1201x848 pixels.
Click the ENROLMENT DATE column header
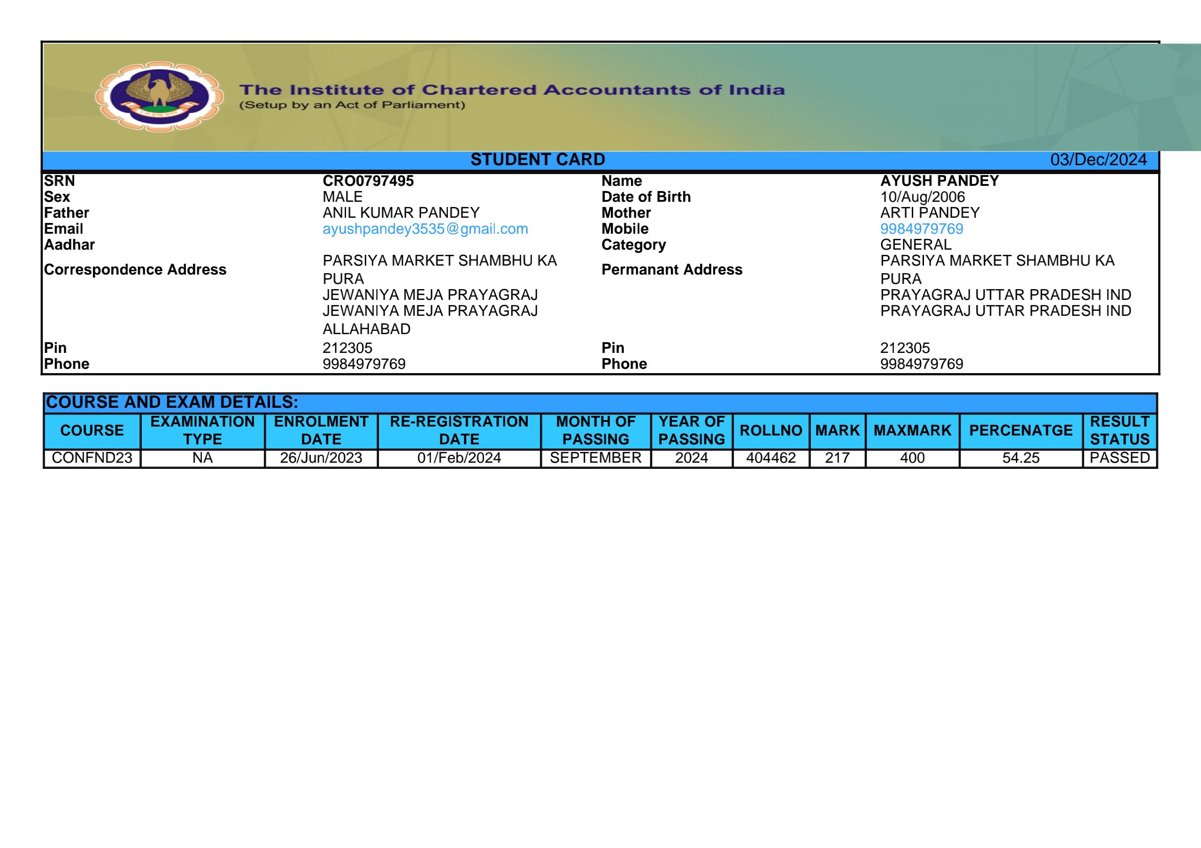point(321,430)
